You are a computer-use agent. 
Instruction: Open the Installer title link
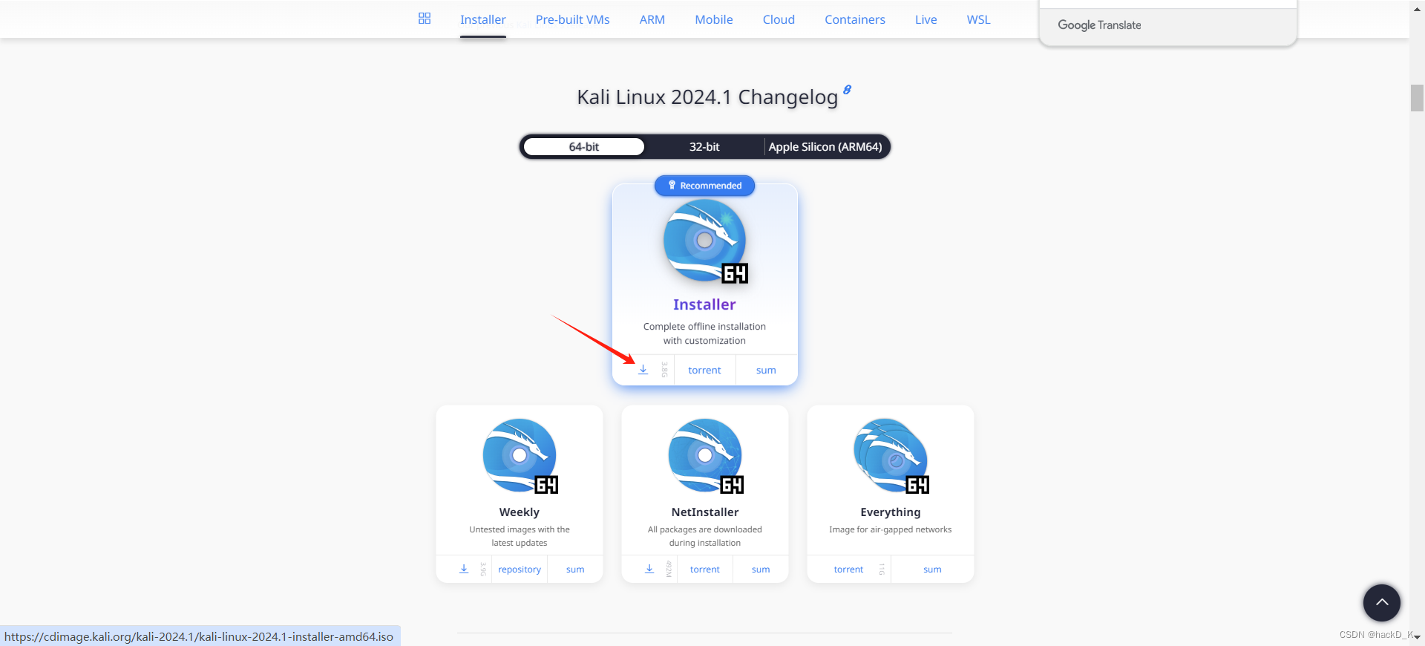704,304
